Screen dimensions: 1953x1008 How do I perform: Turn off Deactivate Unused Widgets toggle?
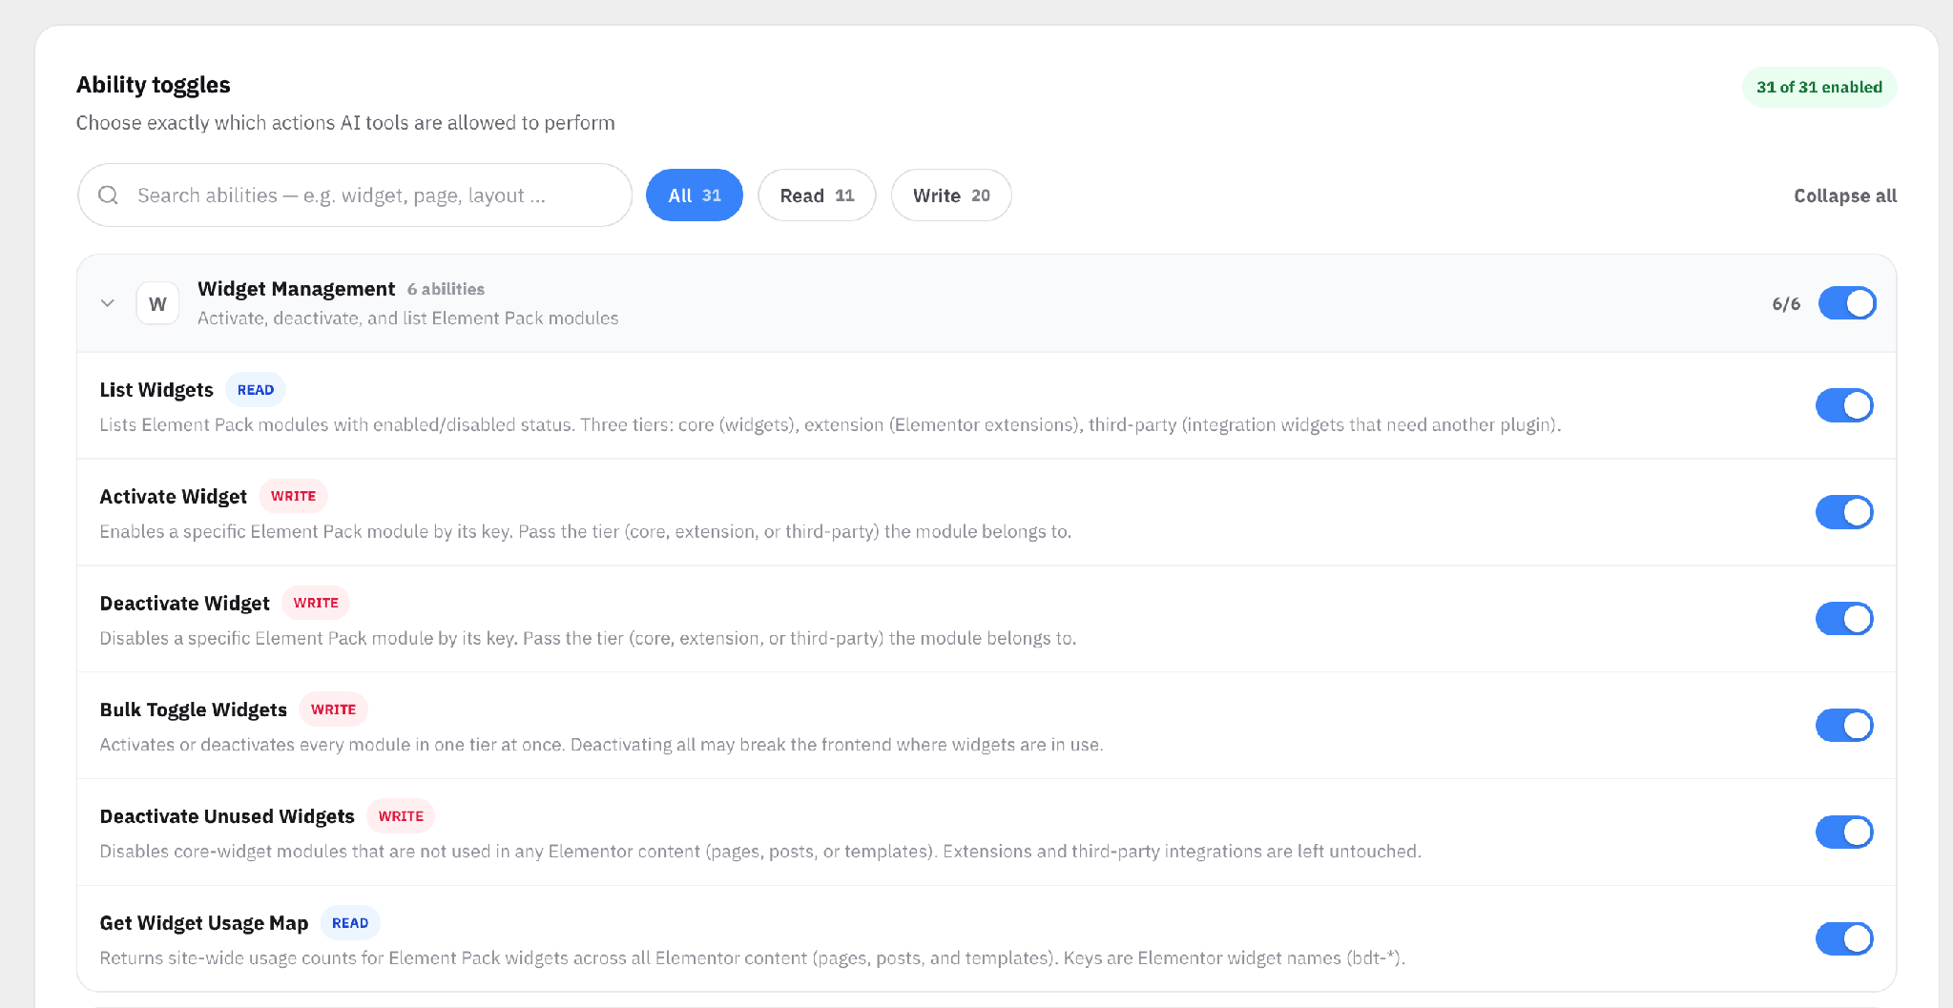click(x=1844, y=833)
